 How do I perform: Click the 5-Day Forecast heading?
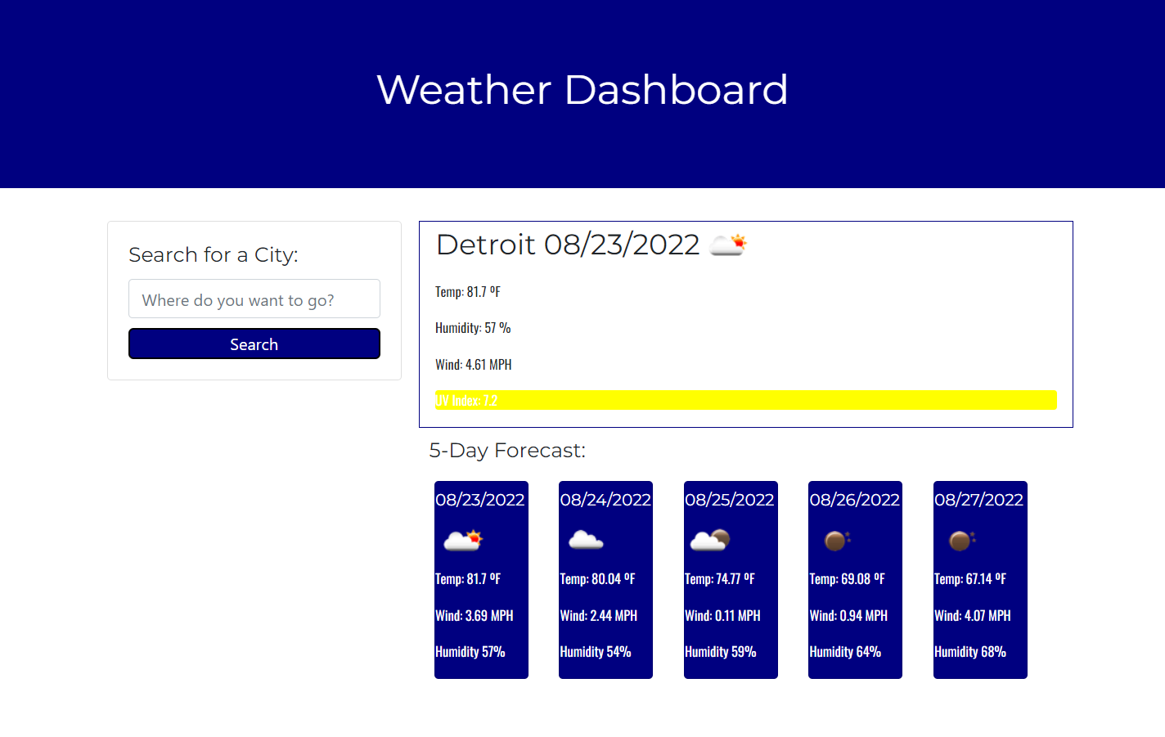coord(507,450)
